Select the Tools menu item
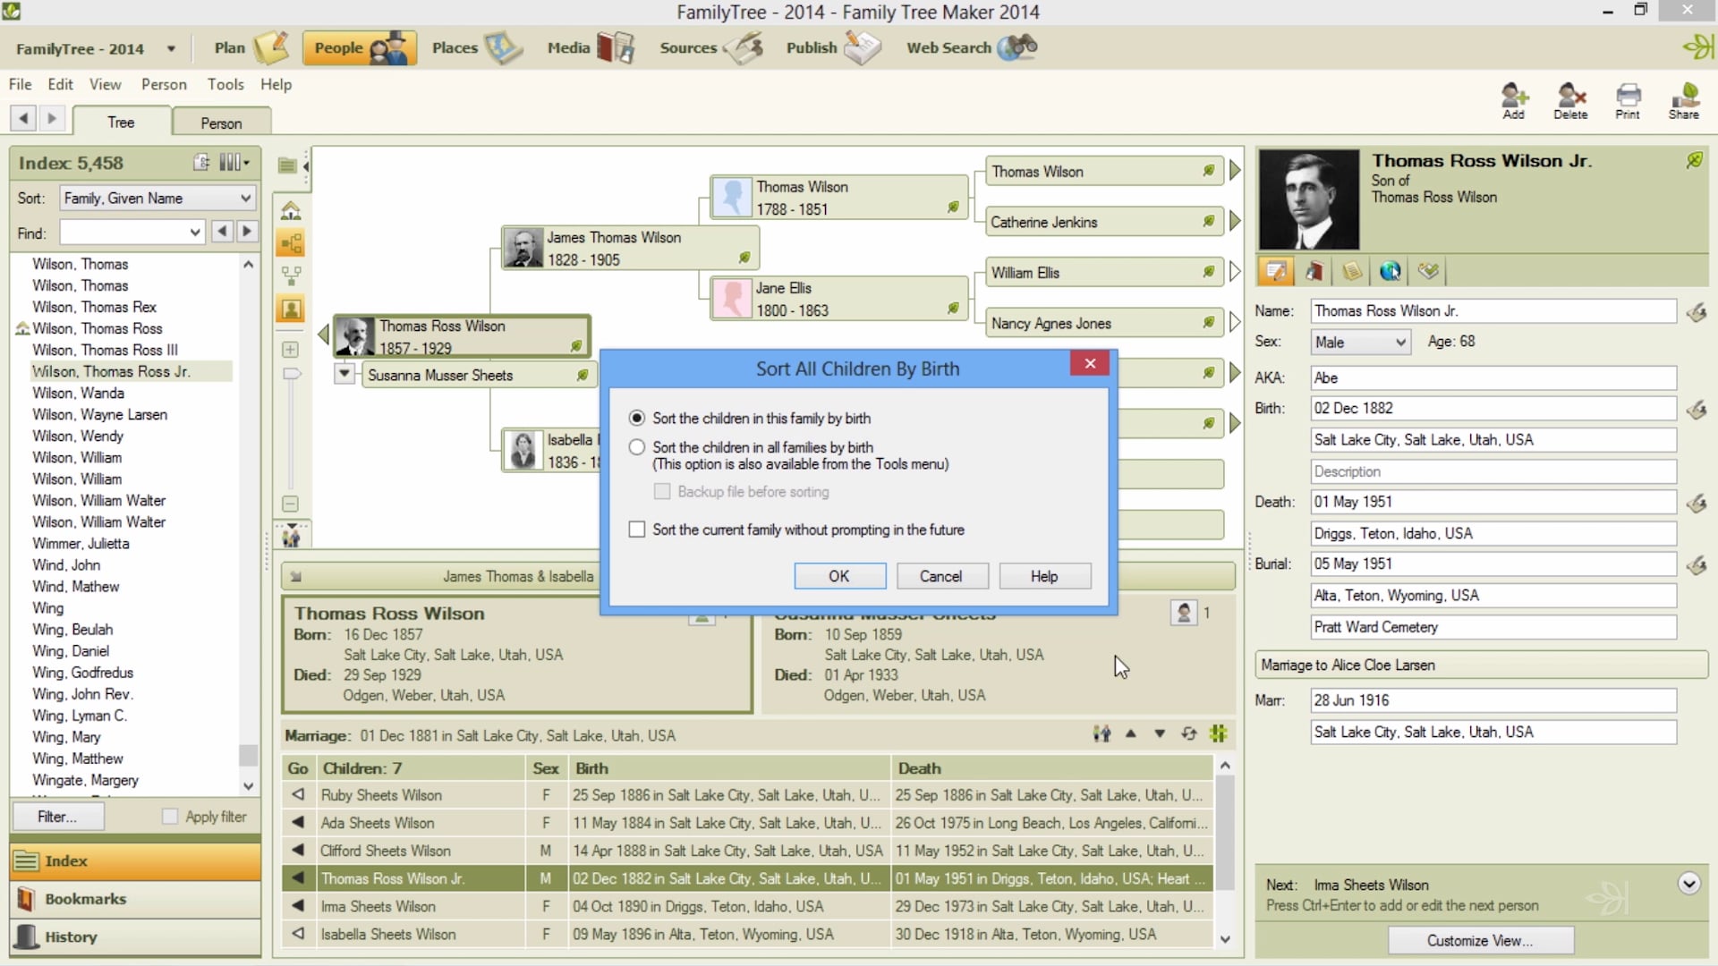Image resolution: width=1718 pixels, height=966 pixels. [x=225, y=84]
